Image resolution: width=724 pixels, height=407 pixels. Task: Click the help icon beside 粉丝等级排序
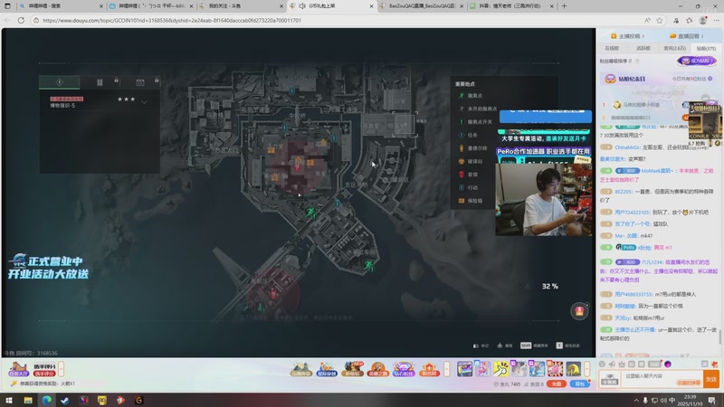[637, 61]
